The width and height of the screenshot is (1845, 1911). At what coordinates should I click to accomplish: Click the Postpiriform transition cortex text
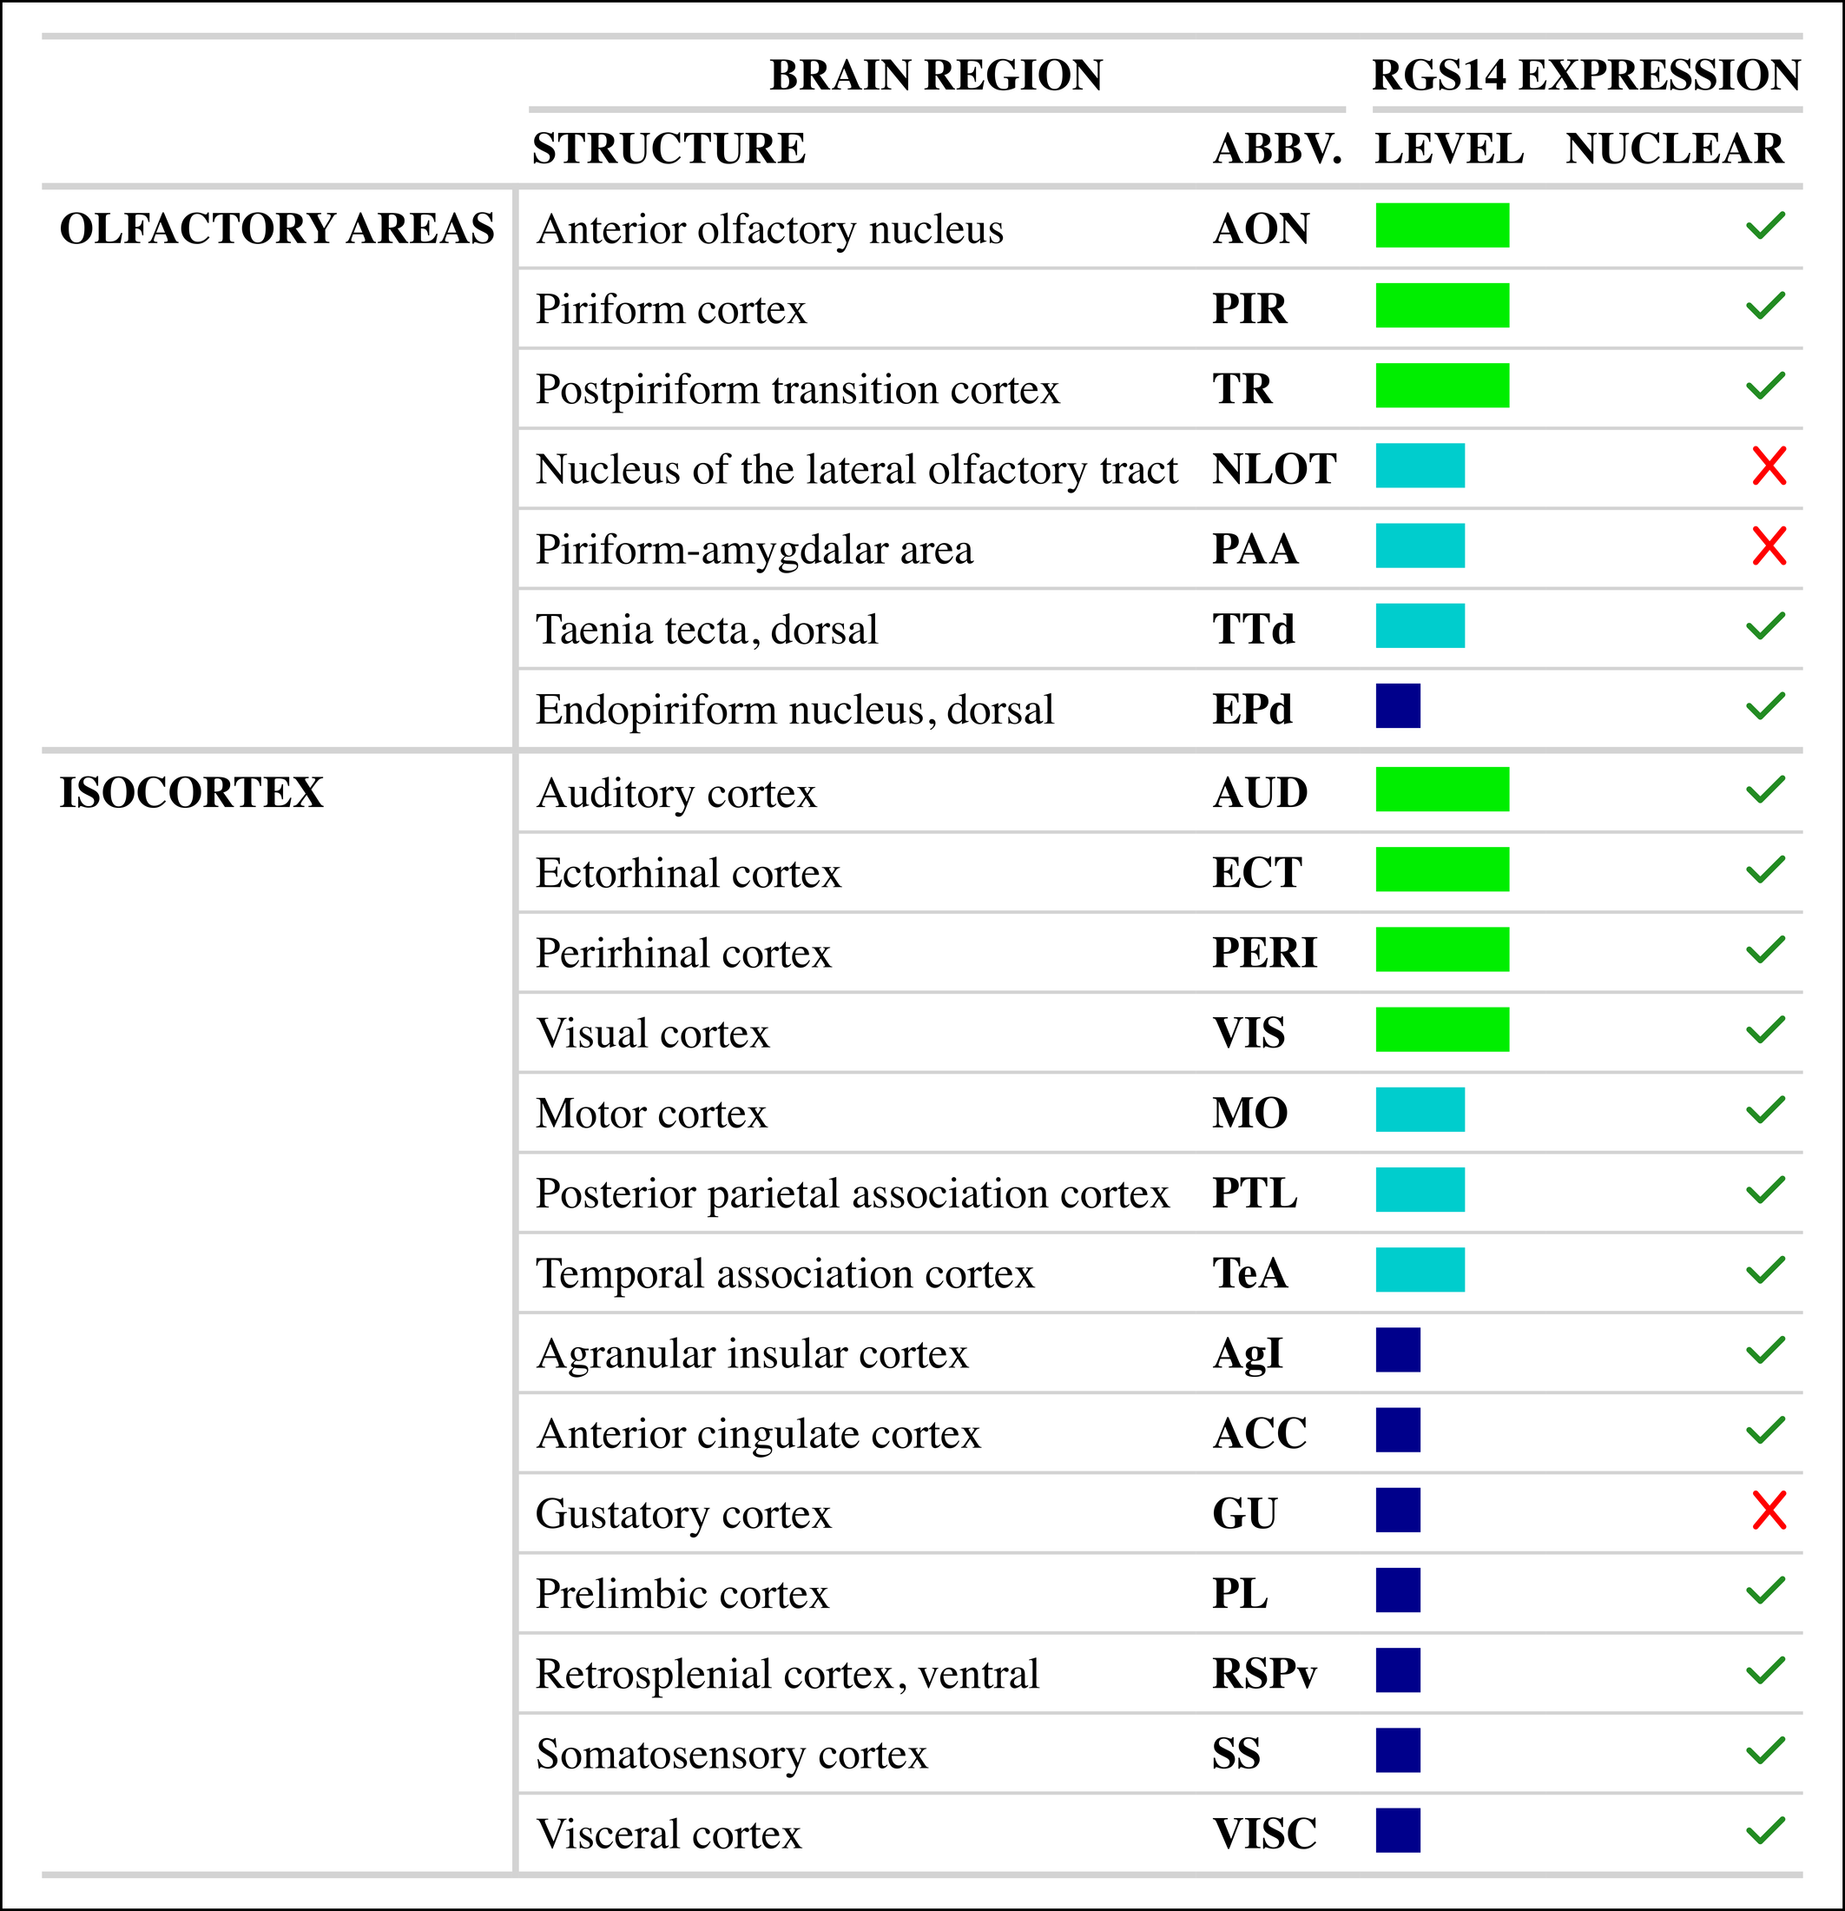click(x=796, y=389)
